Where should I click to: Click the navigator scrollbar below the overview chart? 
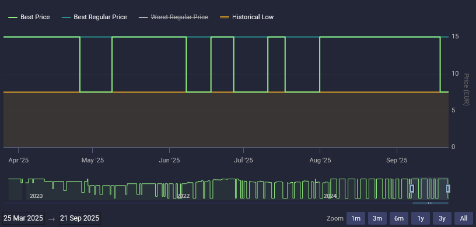coord(430,203)
